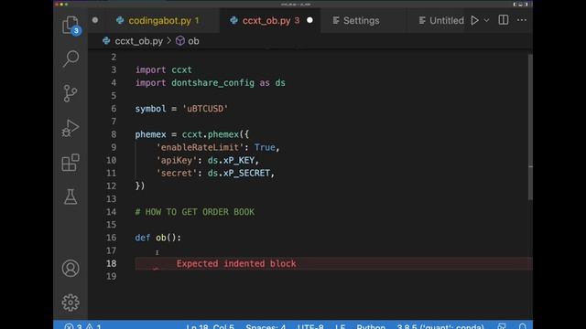Click the pinned circle at tab bar start
Image resolution: width=586 pixels, height=329 pixels.
pos(95,20)
